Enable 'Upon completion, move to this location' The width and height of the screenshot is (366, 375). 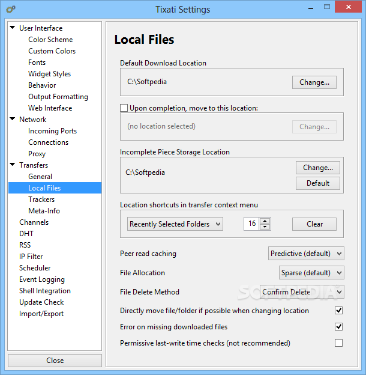click(x=124, y=108)
